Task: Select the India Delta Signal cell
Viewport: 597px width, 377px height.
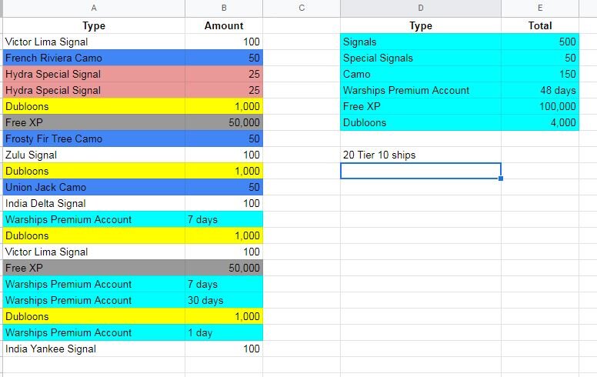Action: (x=93, y=203)
